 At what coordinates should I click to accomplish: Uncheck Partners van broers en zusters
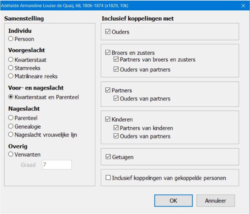pos(116,60)
